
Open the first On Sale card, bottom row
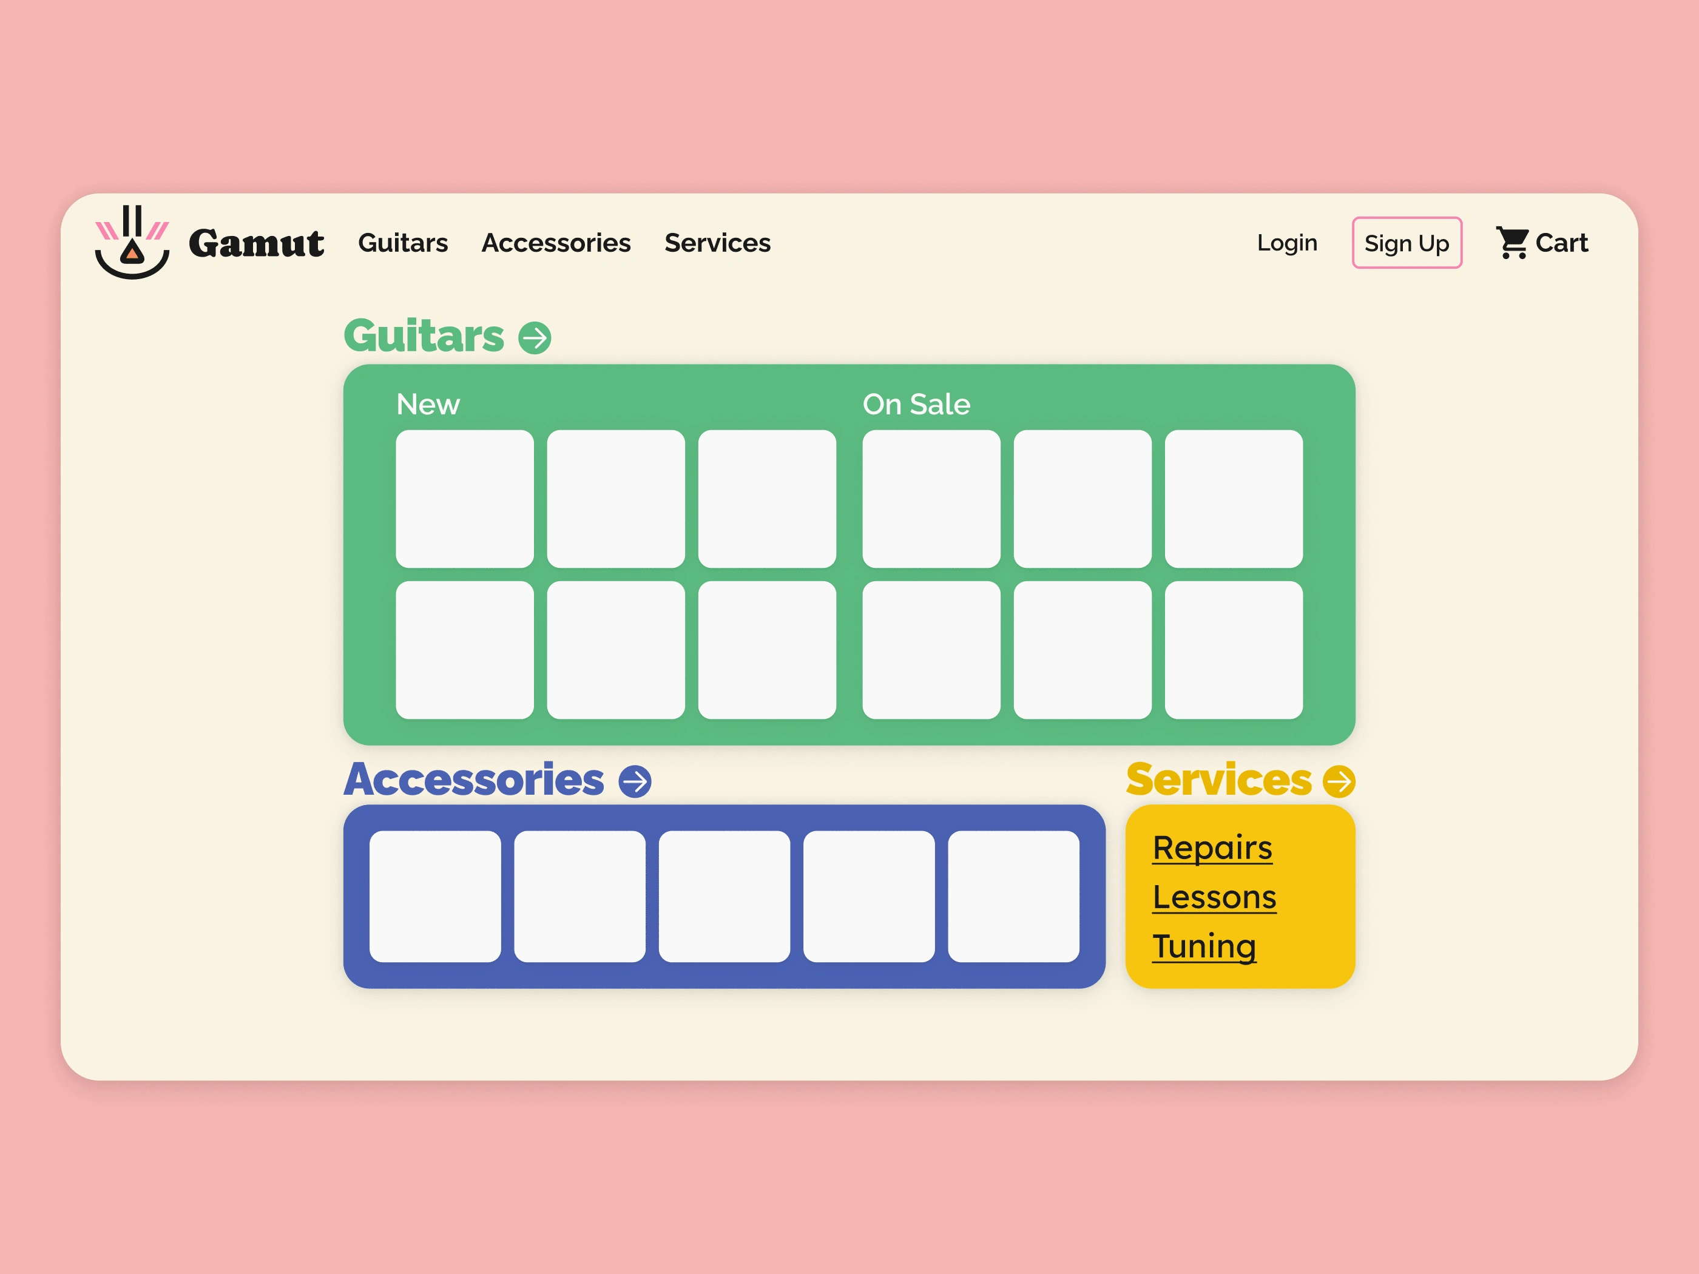[931, 650]
